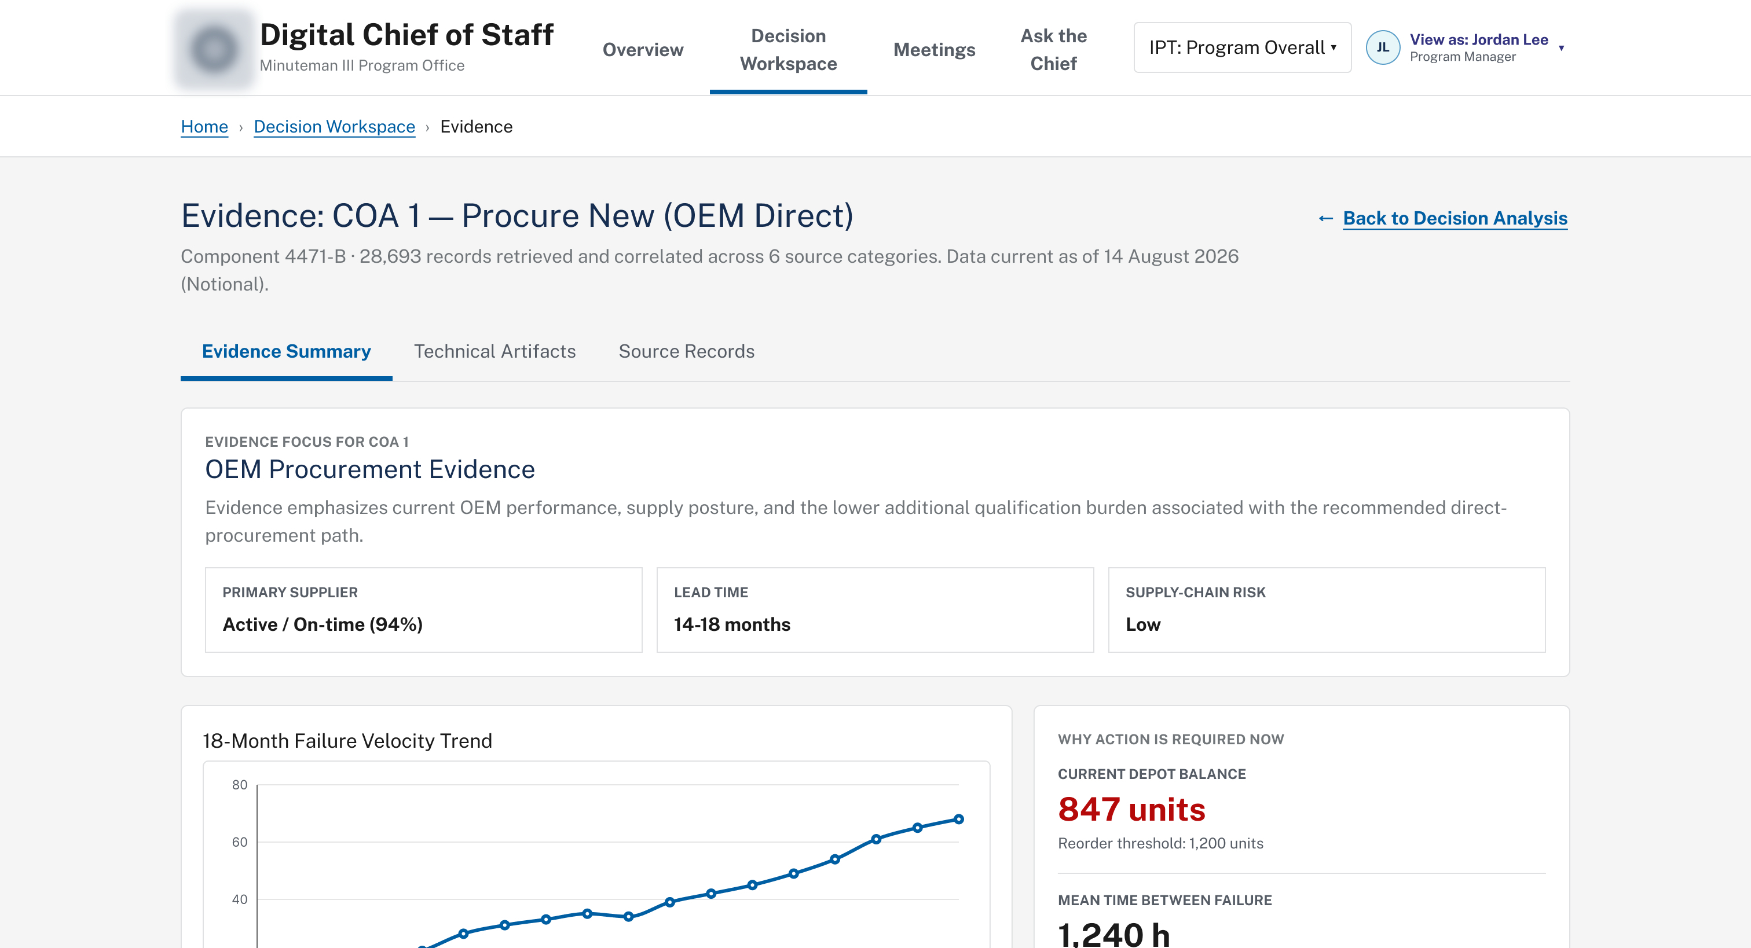Image resolution: width=1751 pixels, height=948 pixels.
Task: Click the 'WHY ACTION IS REQUIRED NOW' label
Action: tap(1170, 740)
